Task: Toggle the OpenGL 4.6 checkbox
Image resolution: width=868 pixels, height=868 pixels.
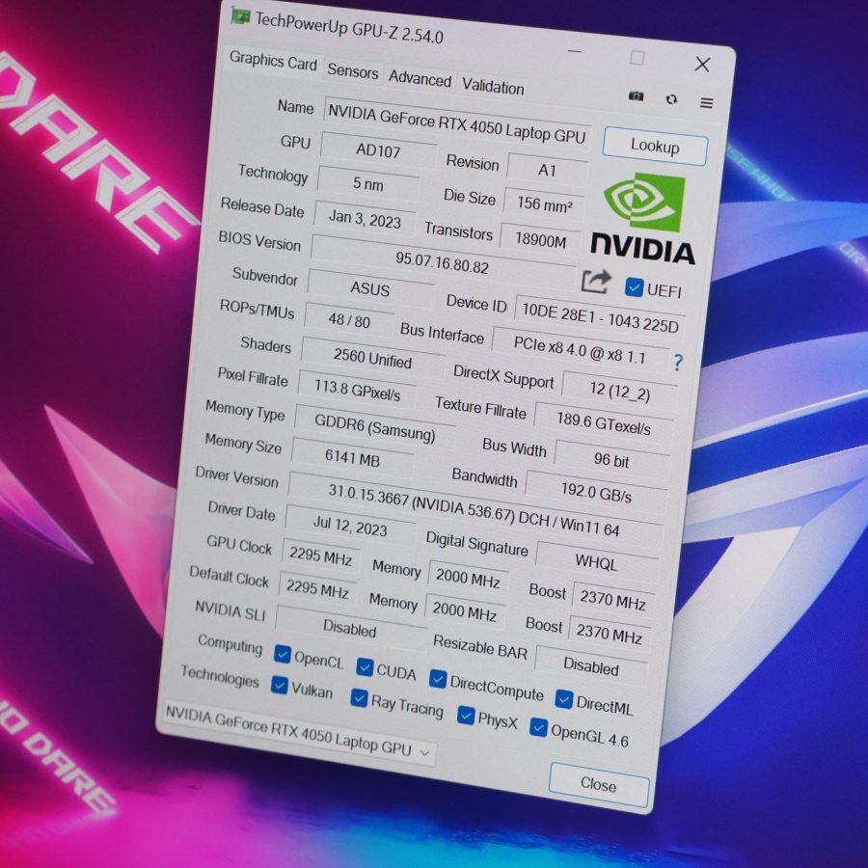Action: (x=538, y=727)
